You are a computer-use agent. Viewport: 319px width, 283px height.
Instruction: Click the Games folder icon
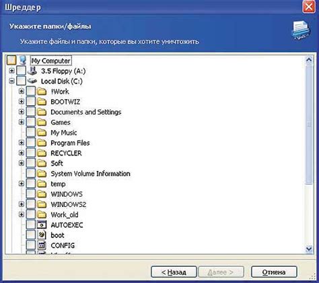42,122
